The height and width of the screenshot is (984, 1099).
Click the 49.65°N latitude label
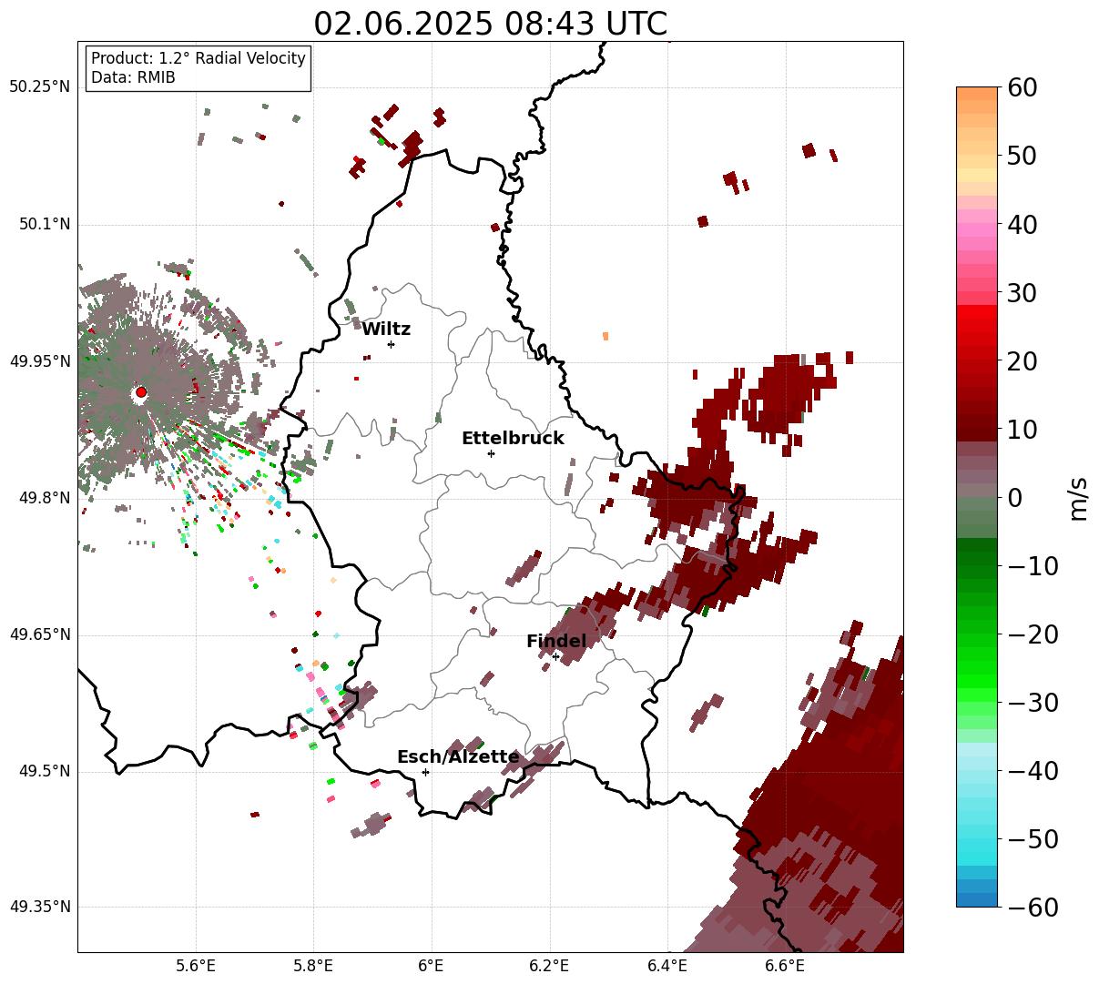pos(40,634)
